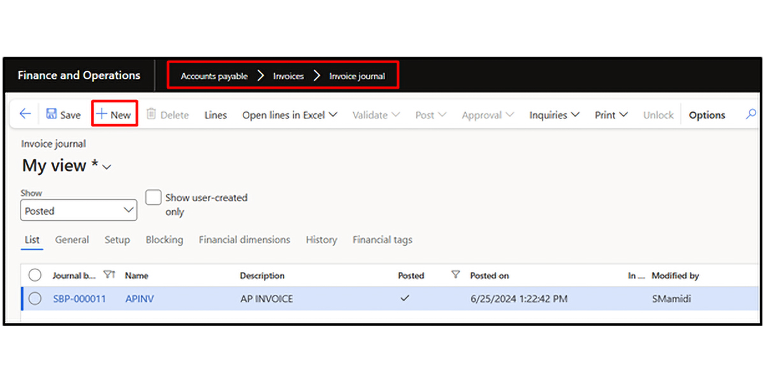Click the Delete trash icon
This screenshot has width=765, height=382.
click(152, 115)
